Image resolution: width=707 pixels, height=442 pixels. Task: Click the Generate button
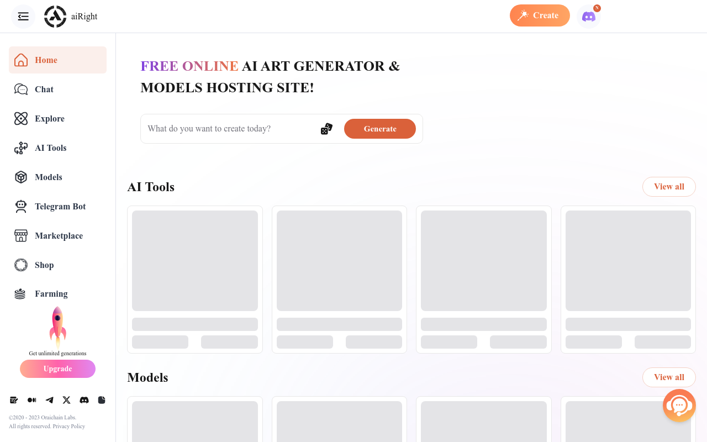pos(380,129)
